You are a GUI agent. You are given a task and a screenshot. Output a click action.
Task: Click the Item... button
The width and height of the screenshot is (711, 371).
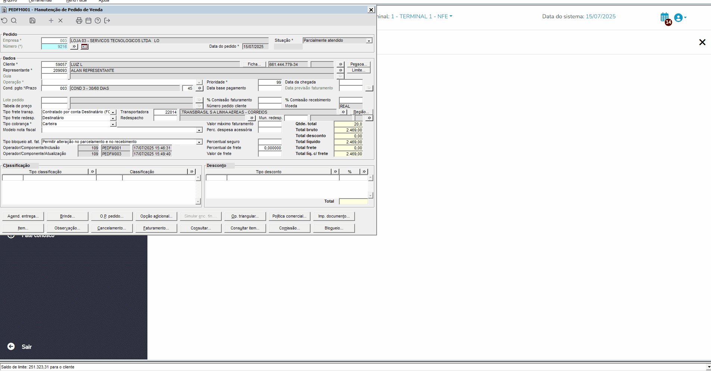[23, 228]
